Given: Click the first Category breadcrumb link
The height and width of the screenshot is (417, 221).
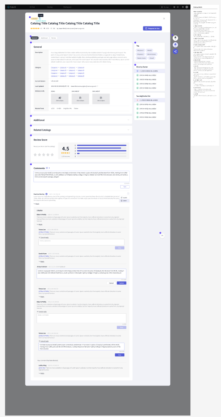Looking at the screenshot, I should (54, 67).
